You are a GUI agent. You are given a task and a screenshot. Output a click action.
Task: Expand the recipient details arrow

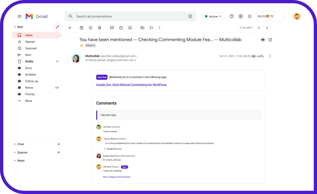coord(135,60)
